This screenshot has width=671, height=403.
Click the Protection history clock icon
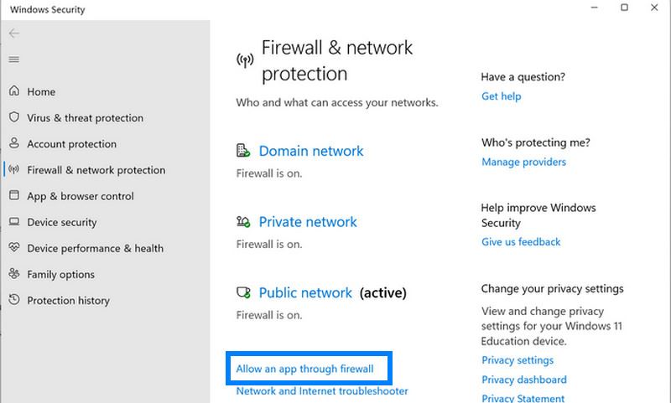pos(14,300)
